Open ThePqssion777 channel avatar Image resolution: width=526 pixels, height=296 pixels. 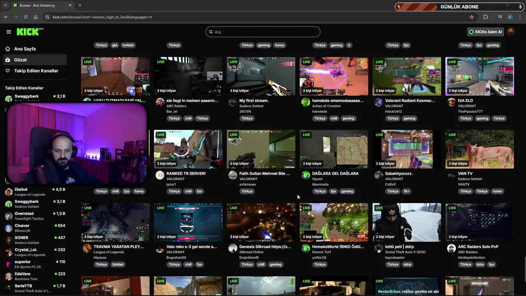coord(451,102)
